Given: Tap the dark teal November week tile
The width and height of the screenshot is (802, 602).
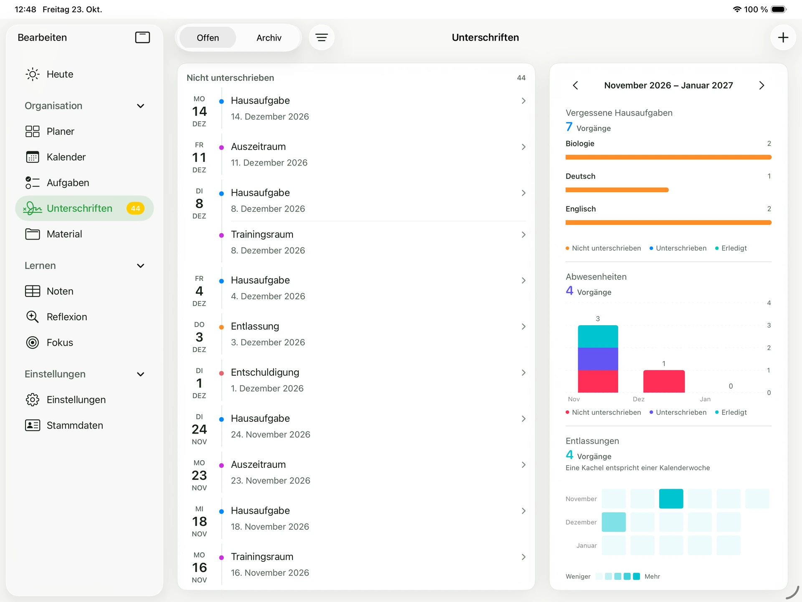Looking at the screenshot, I should tap(671, 499).
